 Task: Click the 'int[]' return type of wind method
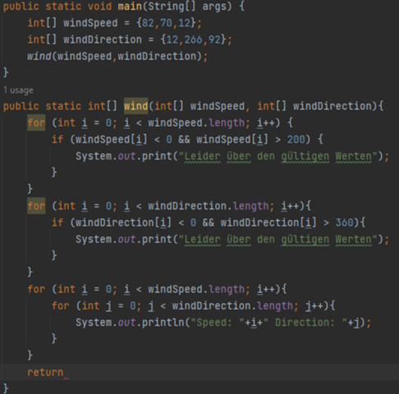coord(103,106)
